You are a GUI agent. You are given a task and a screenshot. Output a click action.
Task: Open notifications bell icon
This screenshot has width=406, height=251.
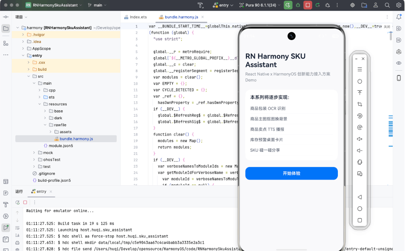click(x=399, y=17)
